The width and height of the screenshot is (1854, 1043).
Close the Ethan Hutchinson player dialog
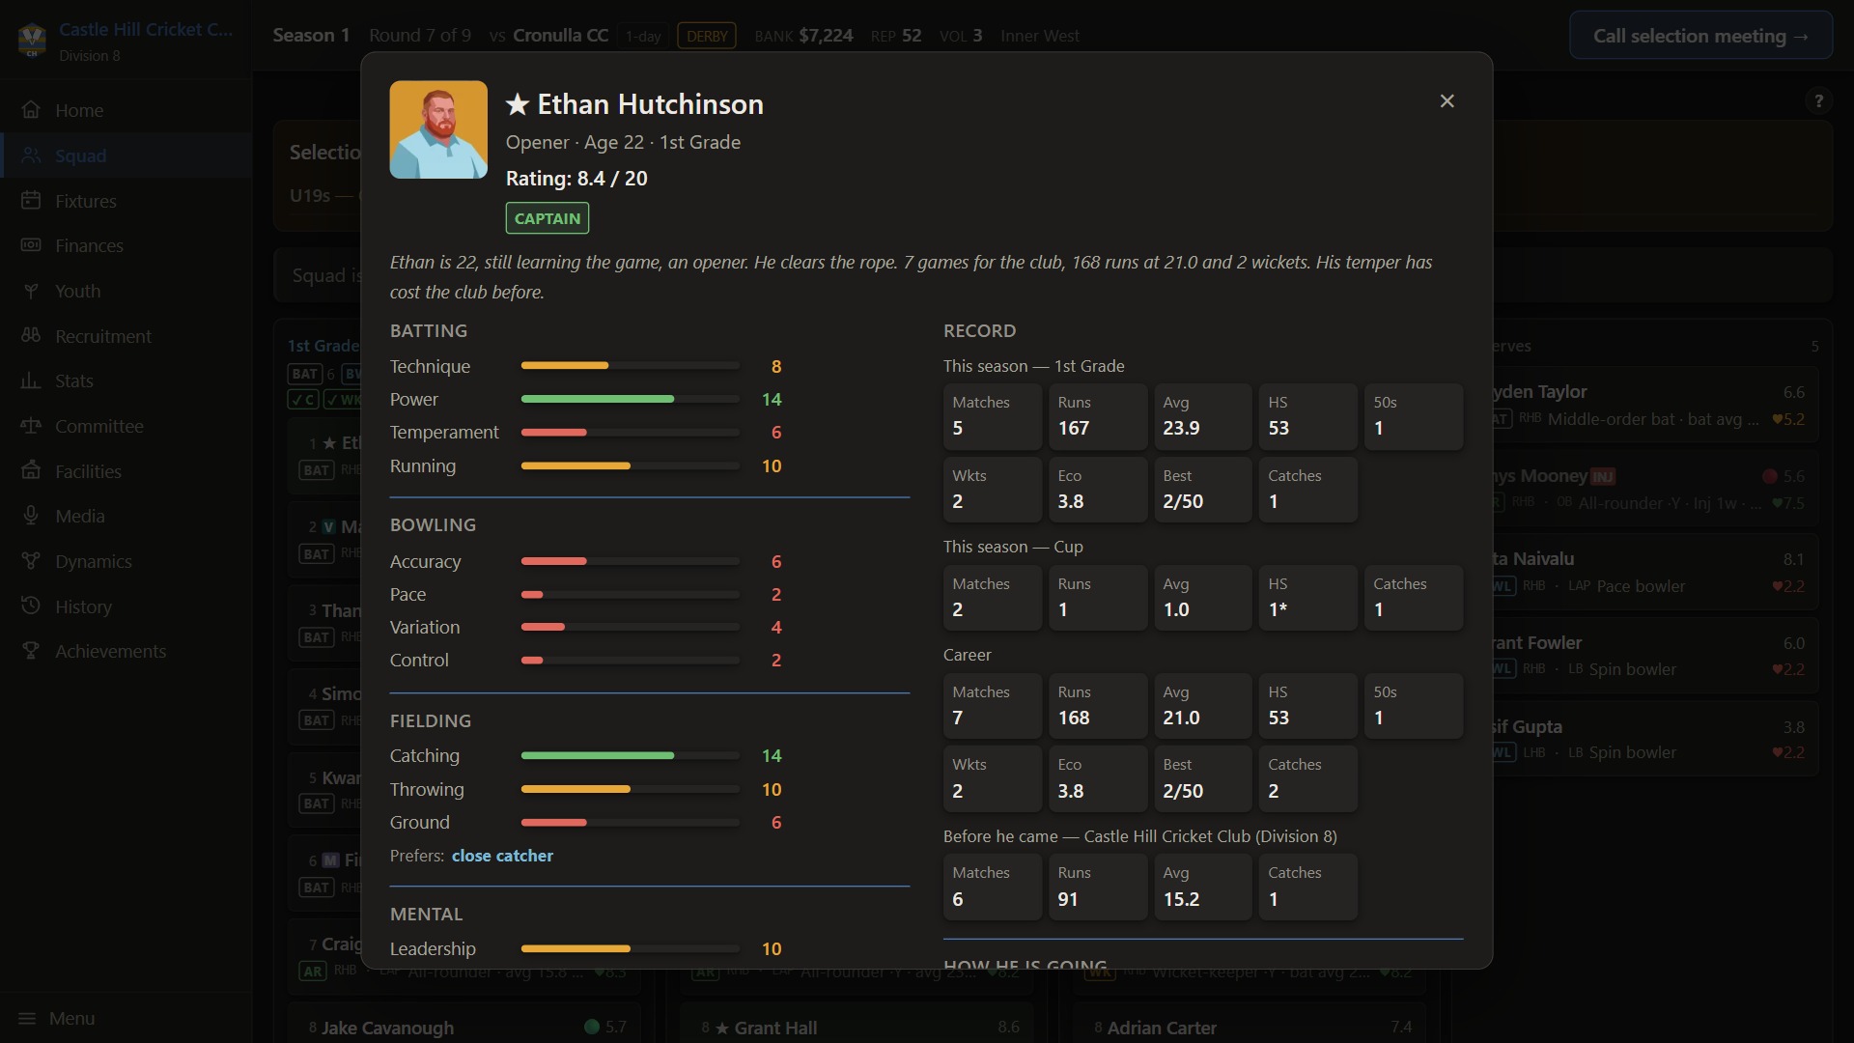[x=1447, y=101]
